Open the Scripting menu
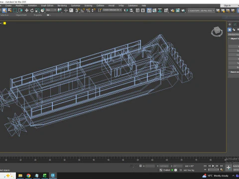239x179 pixels. point(88,5)
